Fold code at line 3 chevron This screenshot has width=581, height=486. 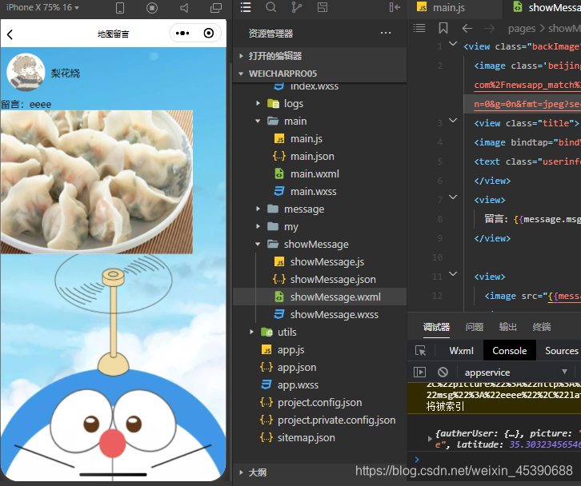tap(453, 120)
